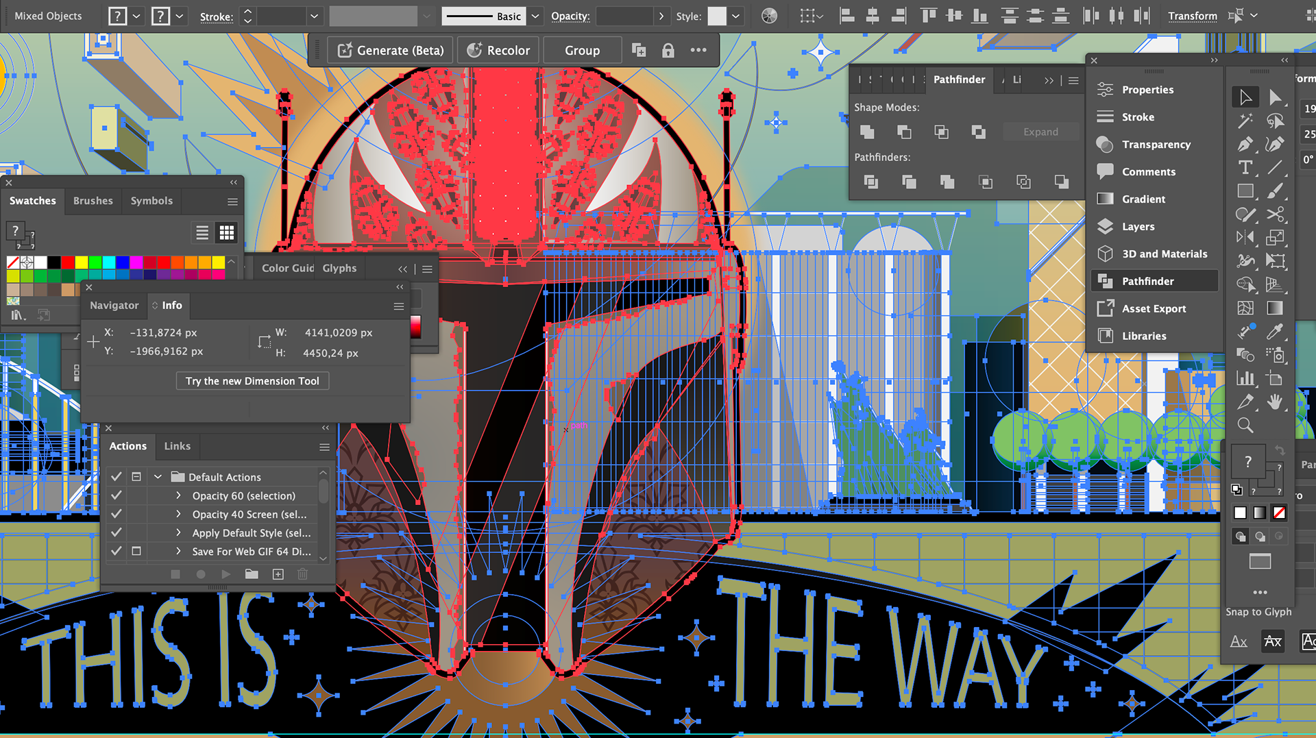This screenshot has height=738, width=1316.
Task: Switch swatches to thumbnail grid view
Action: coord(227,233)
